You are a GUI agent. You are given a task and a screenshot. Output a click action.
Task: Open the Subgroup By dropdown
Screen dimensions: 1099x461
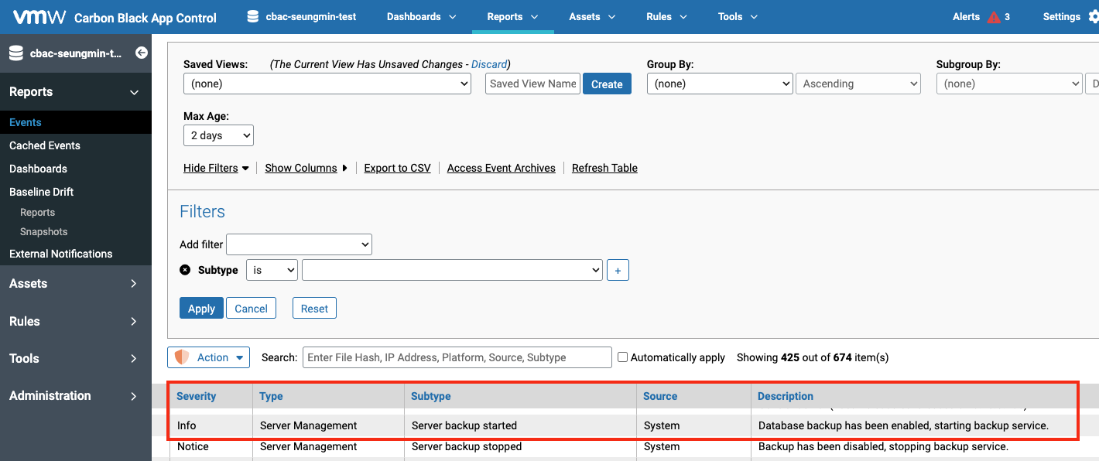tap(1009, 84)
